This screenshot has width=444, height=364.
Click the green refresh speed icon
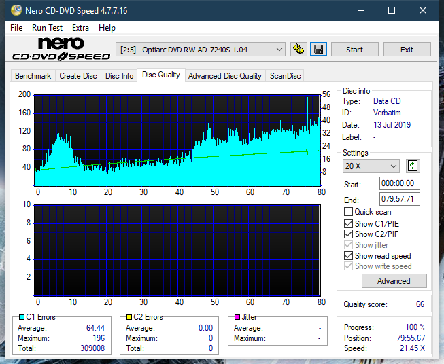(x=413, y=166)
